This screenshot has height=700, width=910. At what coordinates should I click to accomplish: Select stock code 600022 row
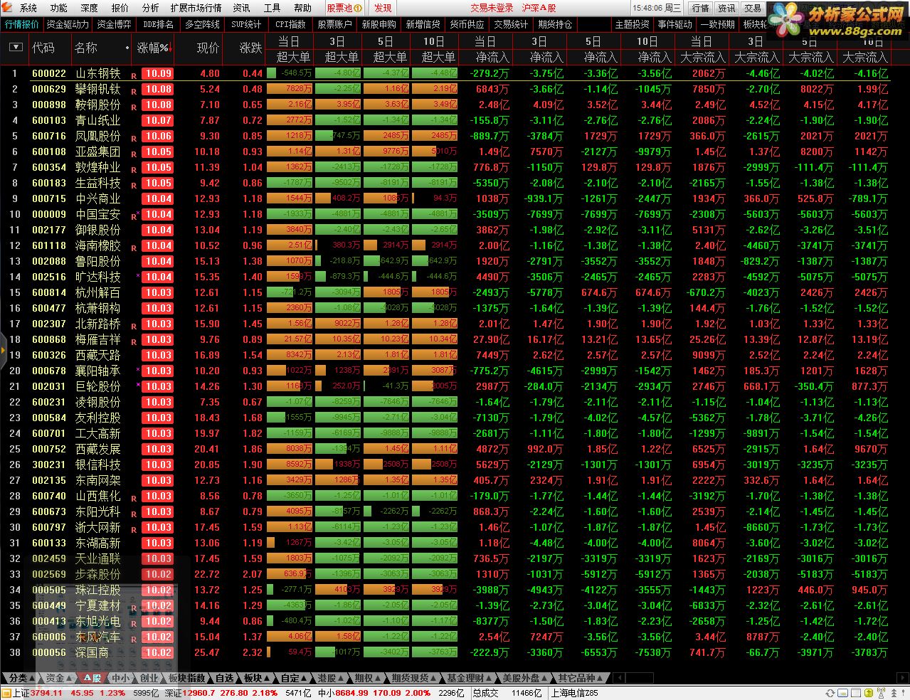pyautogui.click(x=49, y=73)
